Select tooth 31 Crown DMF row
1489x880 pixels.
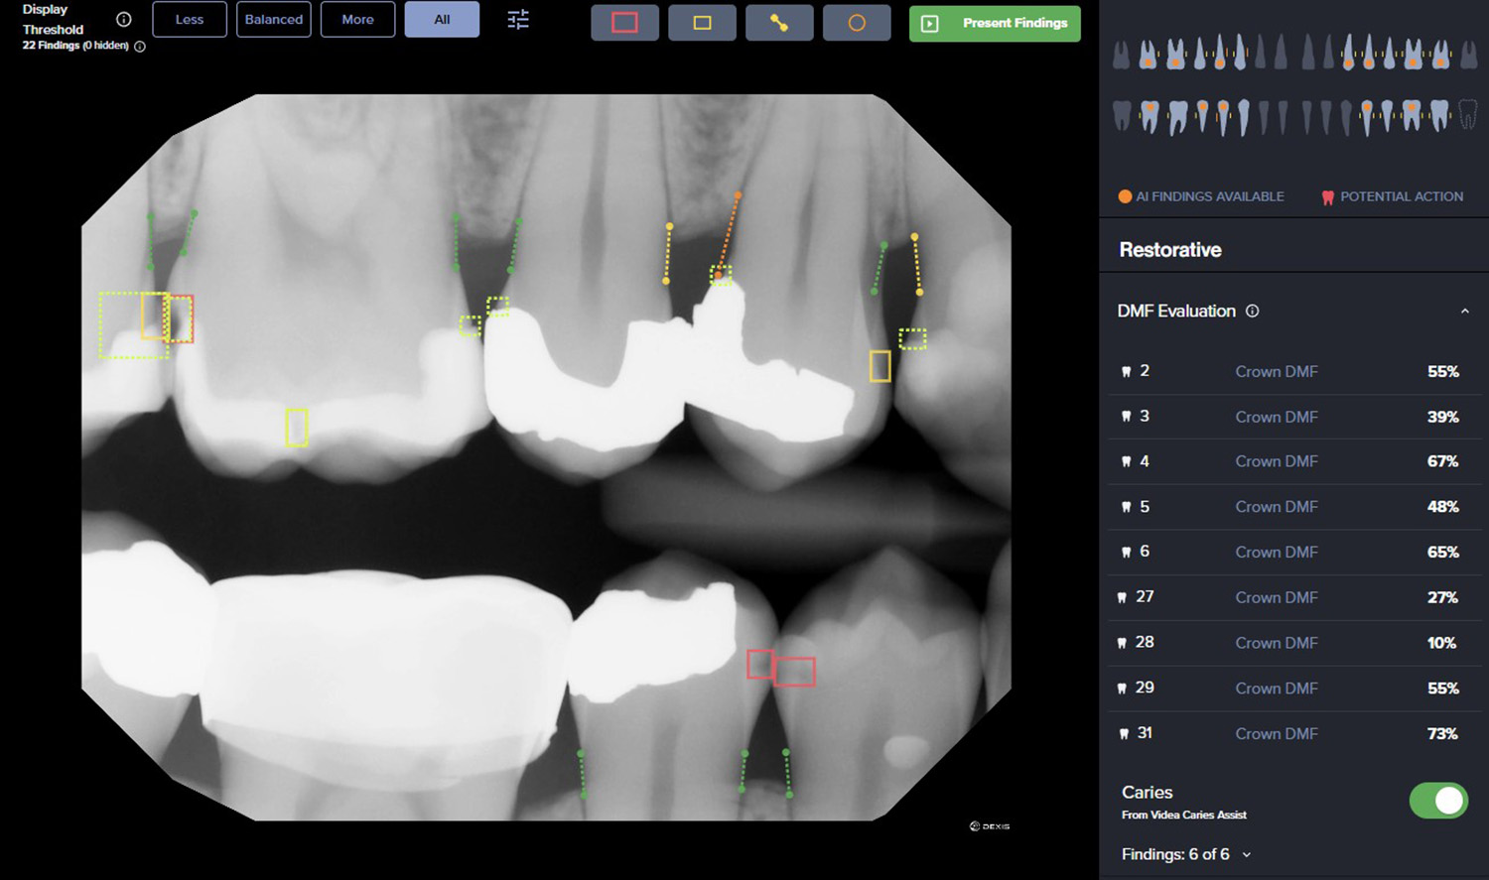[x=1289, y=733]
